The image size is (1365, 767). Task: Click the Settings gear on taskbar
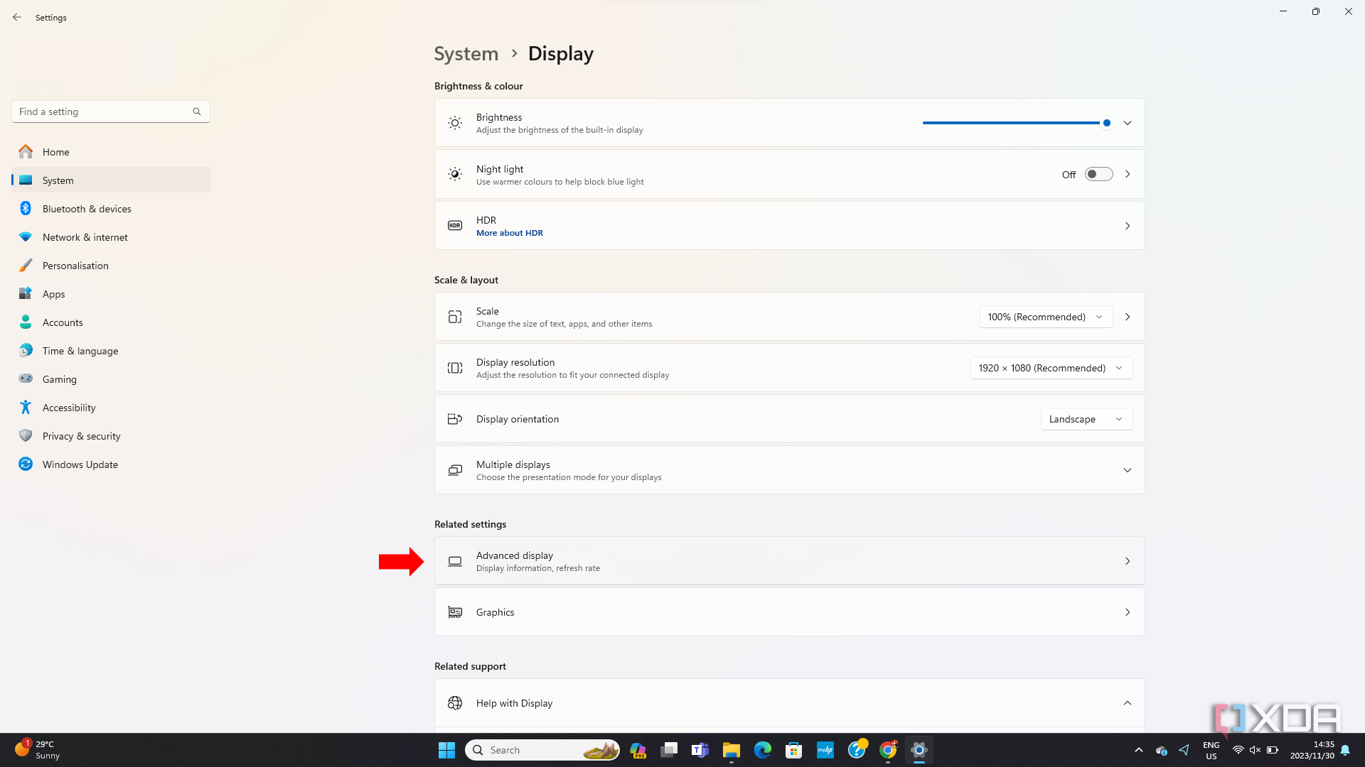tap(919, 750)
